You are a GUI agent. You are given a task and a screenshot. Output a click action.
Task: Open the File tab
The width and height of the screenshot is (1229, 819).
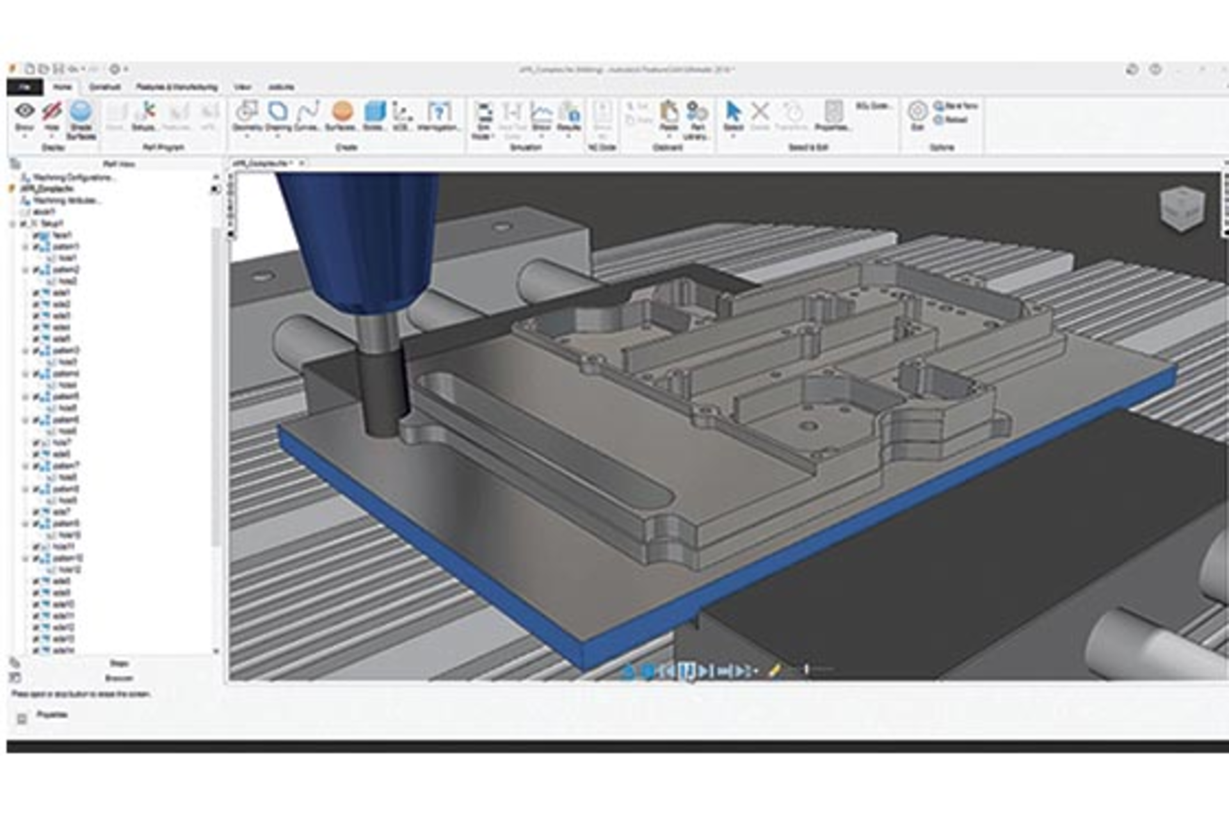pyautogui.click(x=24, y=86)
